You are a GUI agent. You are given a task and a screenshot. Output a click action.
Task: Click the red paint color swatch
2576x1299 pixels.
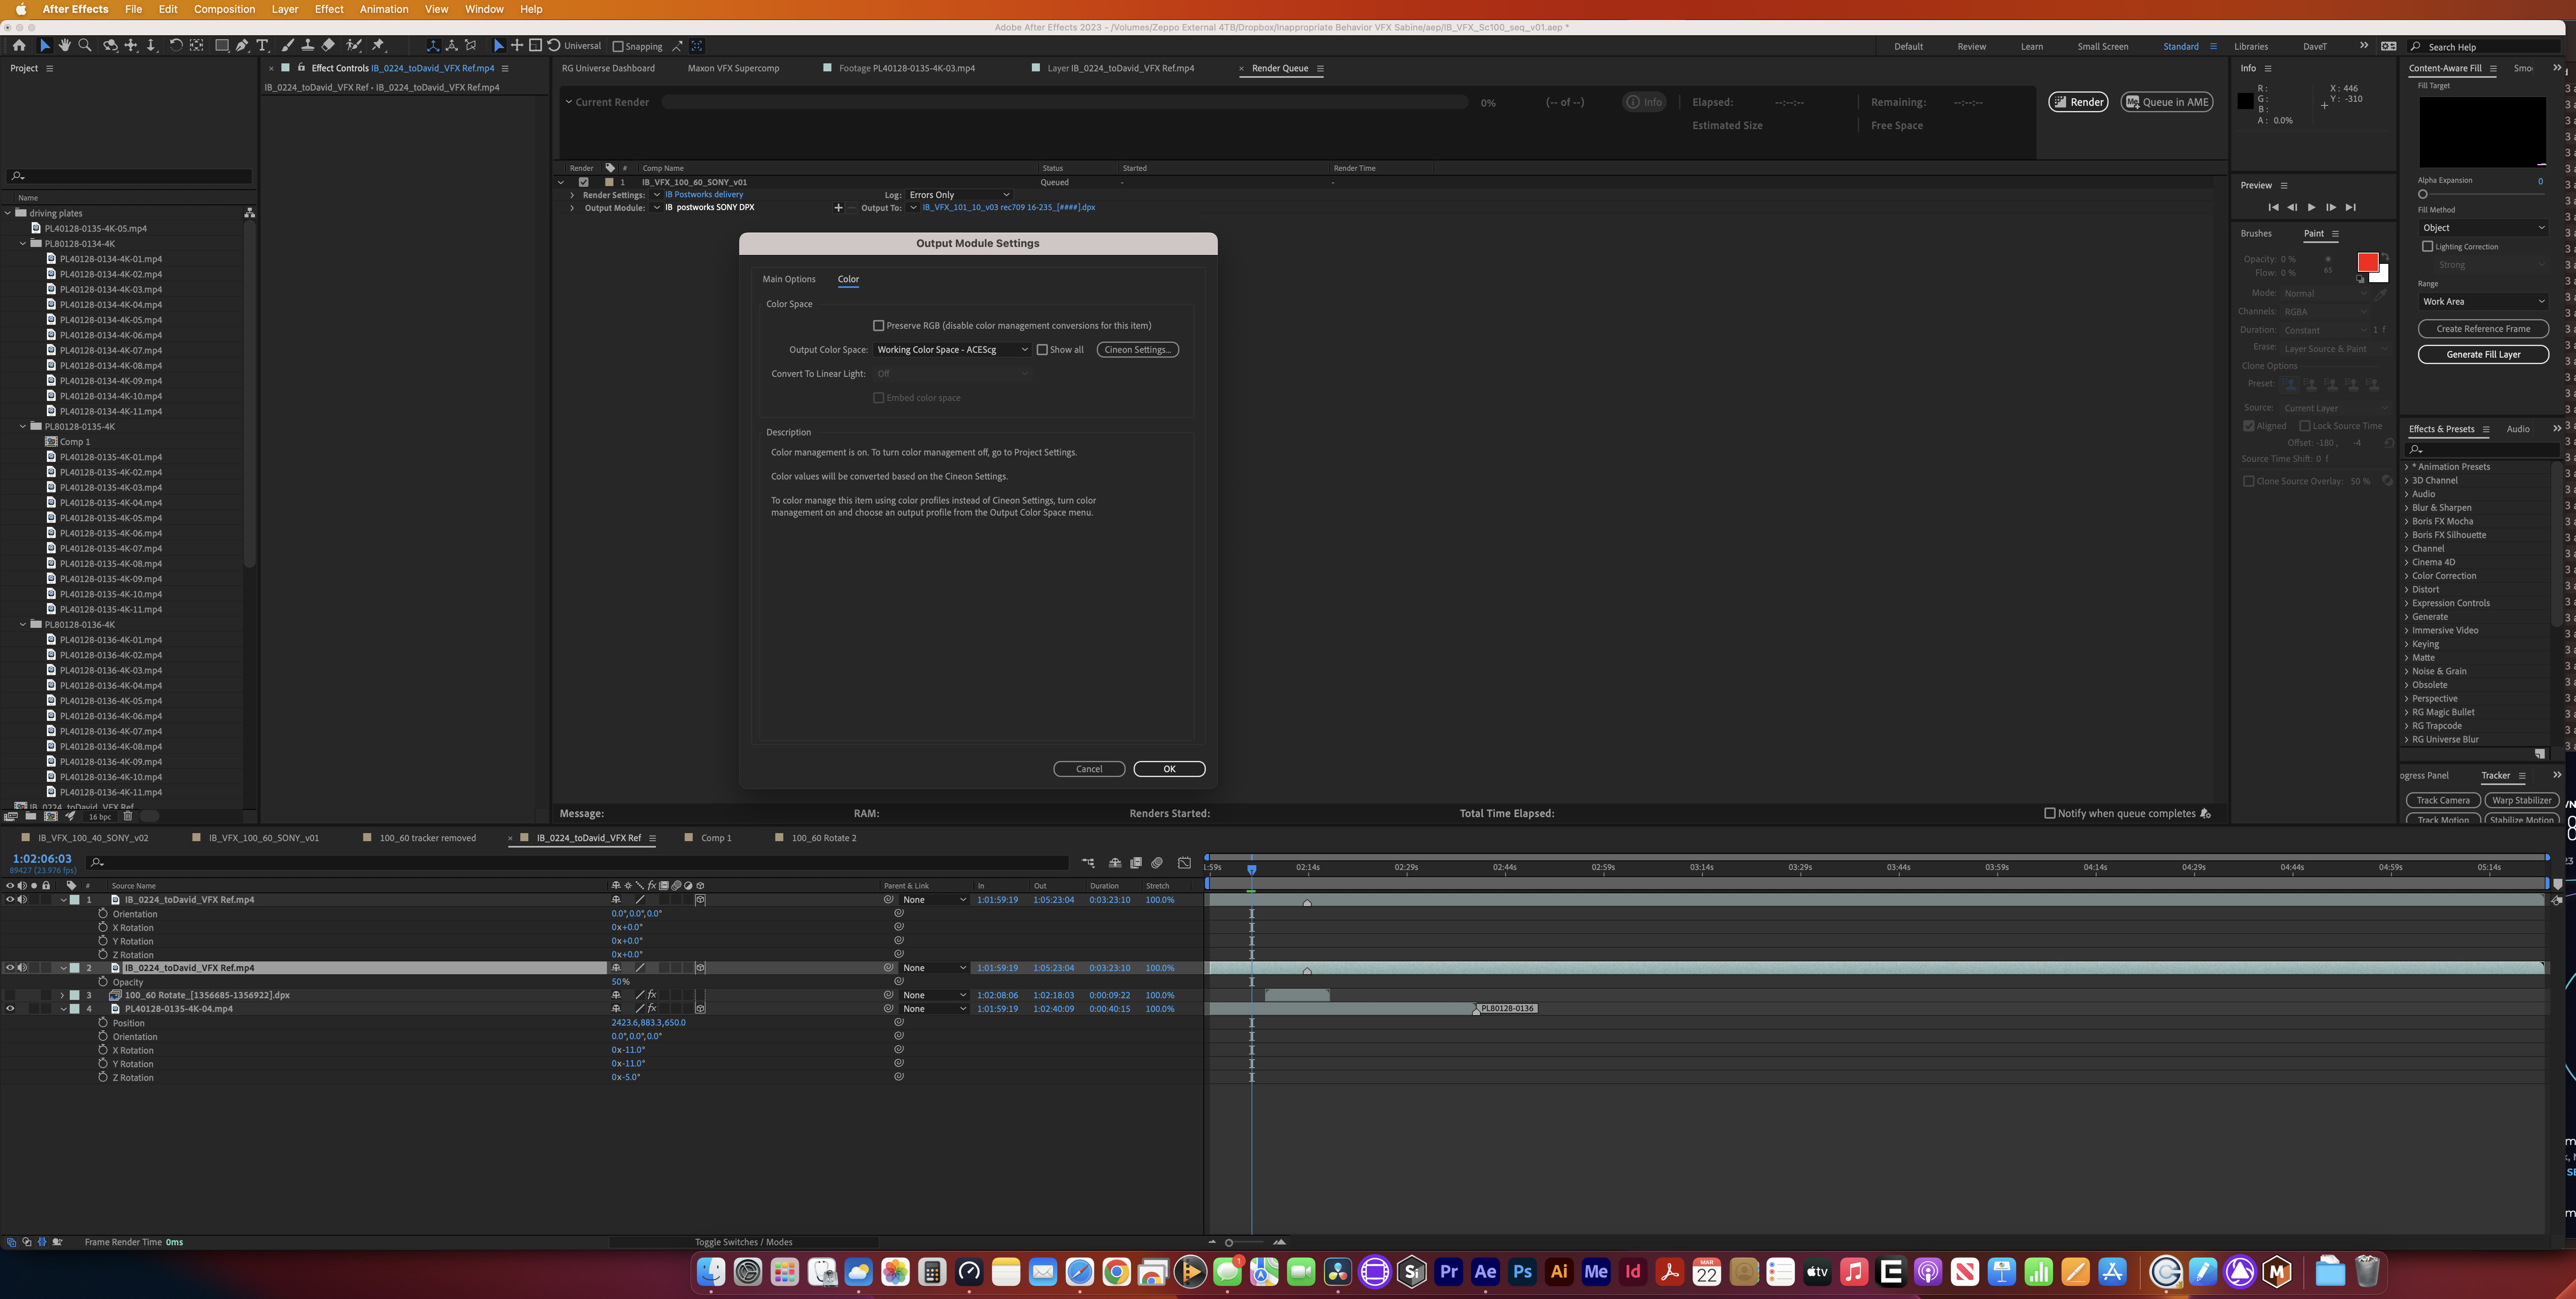click(x=2367, y=262)
